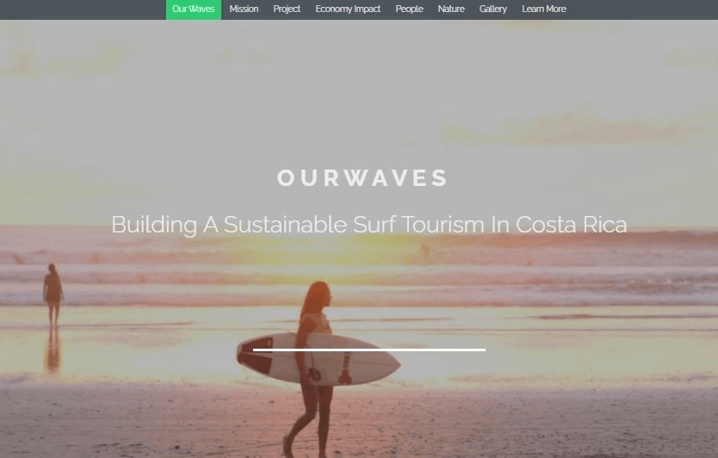Click the word Sustainable in the tagline
Viewport: 718px width, 458px height.
pyautogui.click(x=285, y=225)
